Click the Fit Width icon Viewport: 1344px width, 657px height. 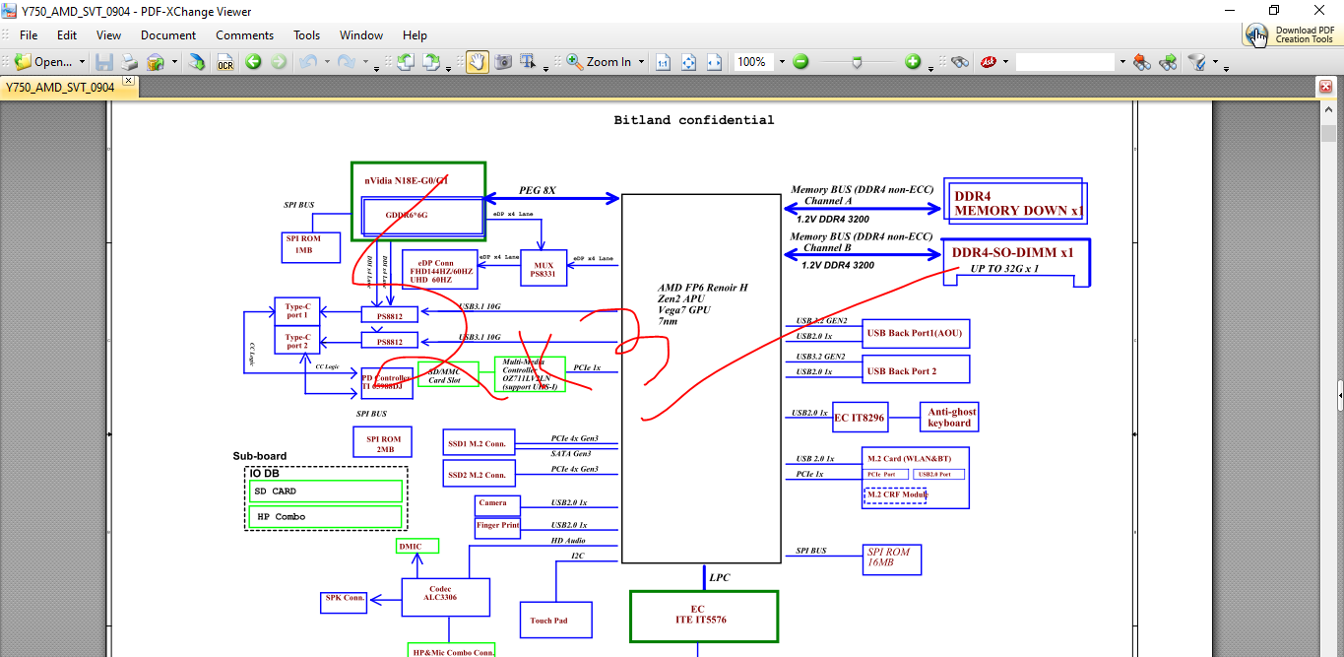[x=714, y=61]
